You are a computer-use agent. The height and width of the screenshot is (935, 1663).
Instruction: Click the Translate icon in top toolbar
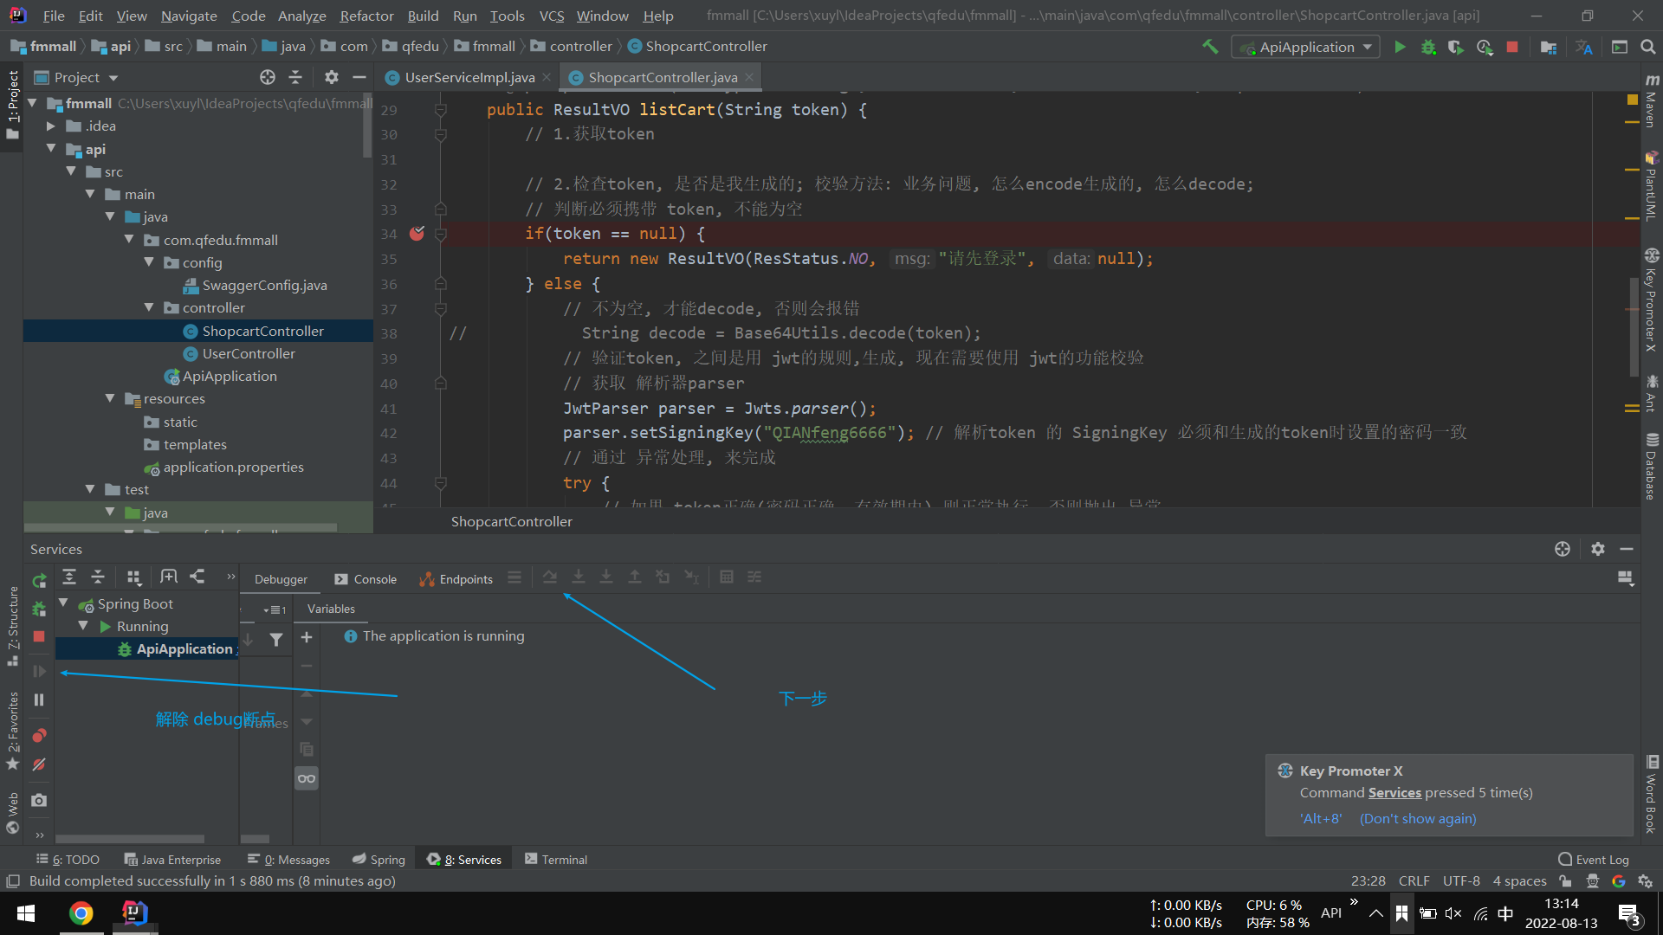pyautogui.click(x=1584, y=47)
